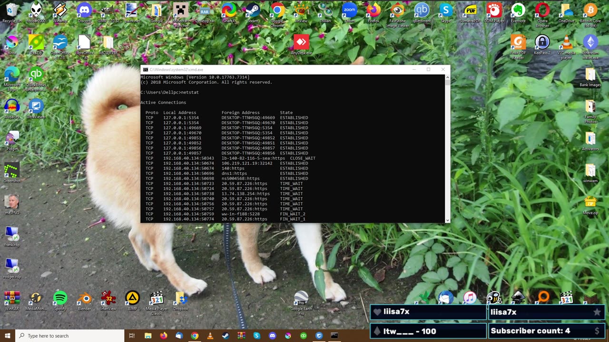Select the Pidgin desktop icon

12,141
